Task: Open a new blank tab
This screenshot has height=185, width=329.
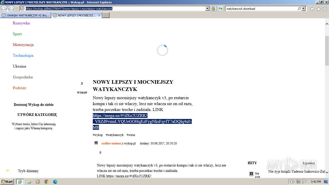Action: coord(106,15)
